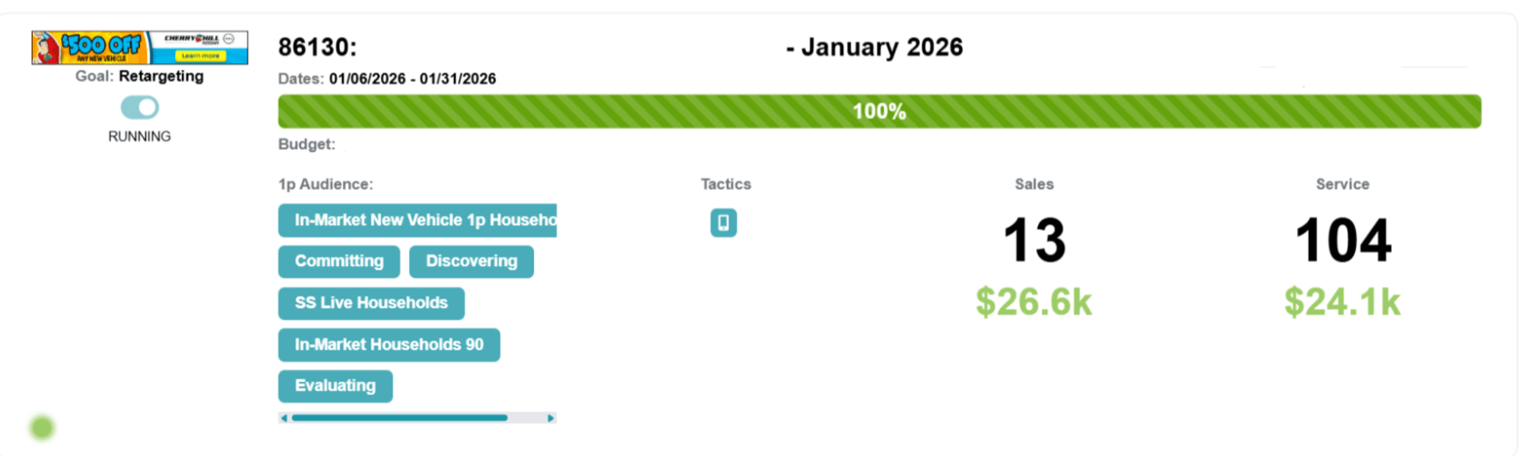Click the campaign ID 86130 title
This screenshot has height=456, width=1521.
coord(317,47)
